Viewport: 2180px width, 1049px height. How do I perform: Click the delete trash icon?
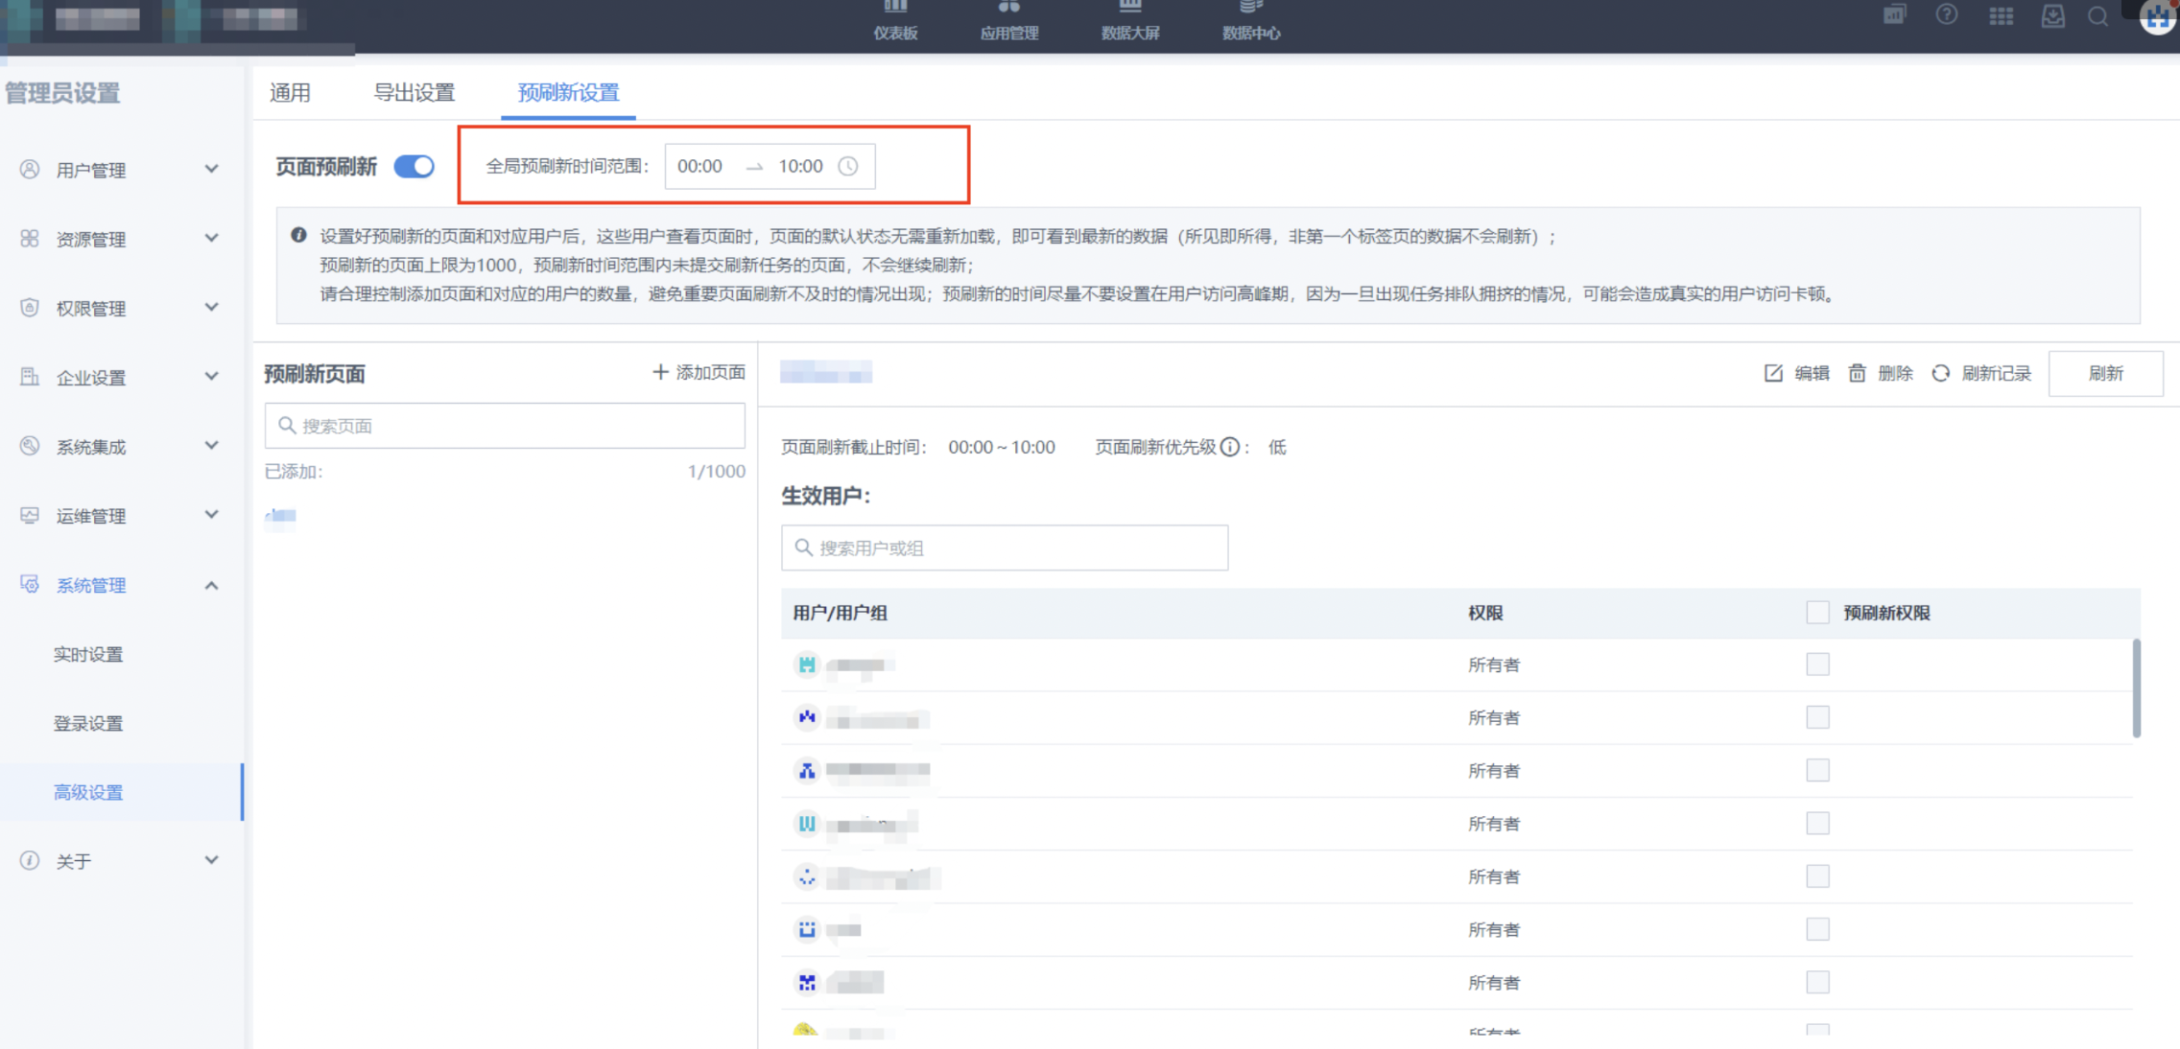click(1857, 373)
